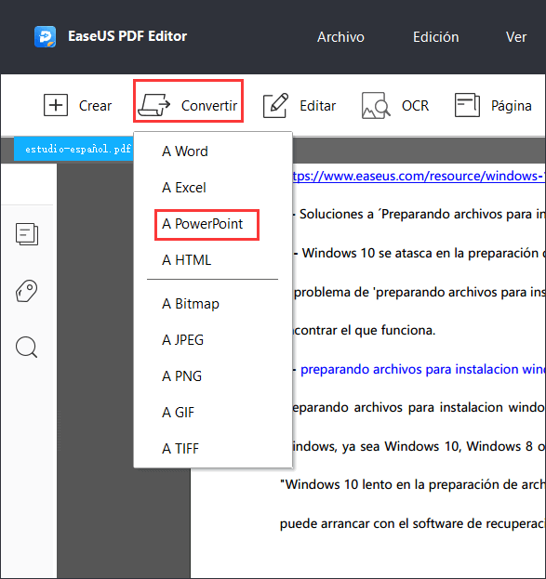Open the Archivo menu
The height and width of the screenshot is (579, 546).
pos(340,37)
